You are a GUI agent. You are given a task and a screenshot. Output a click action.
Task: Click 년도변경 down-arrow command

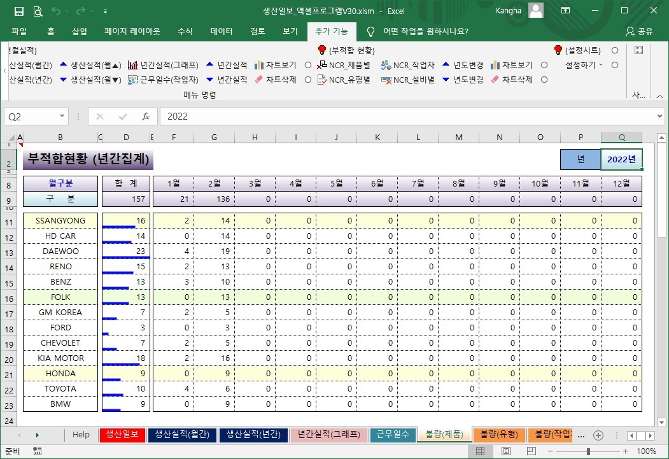463,80
